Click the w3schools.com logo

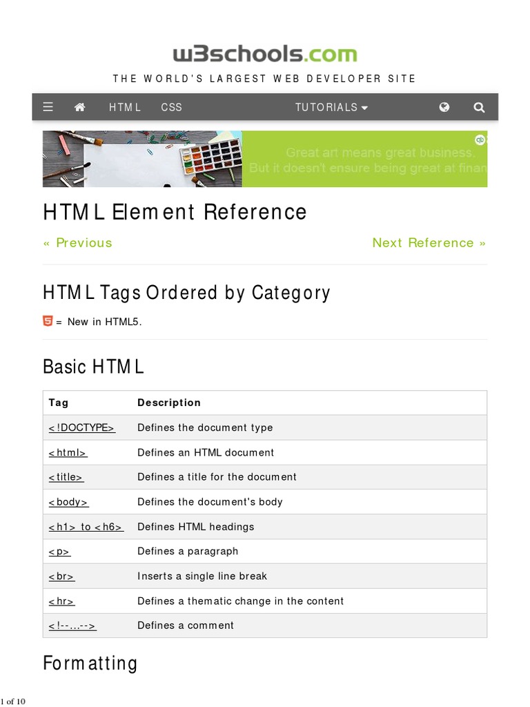(x=265, y=54)
